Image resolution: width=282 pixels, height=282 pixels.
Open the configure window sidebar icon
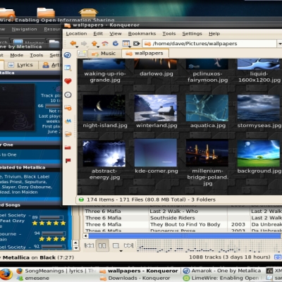tap(68, 68)
